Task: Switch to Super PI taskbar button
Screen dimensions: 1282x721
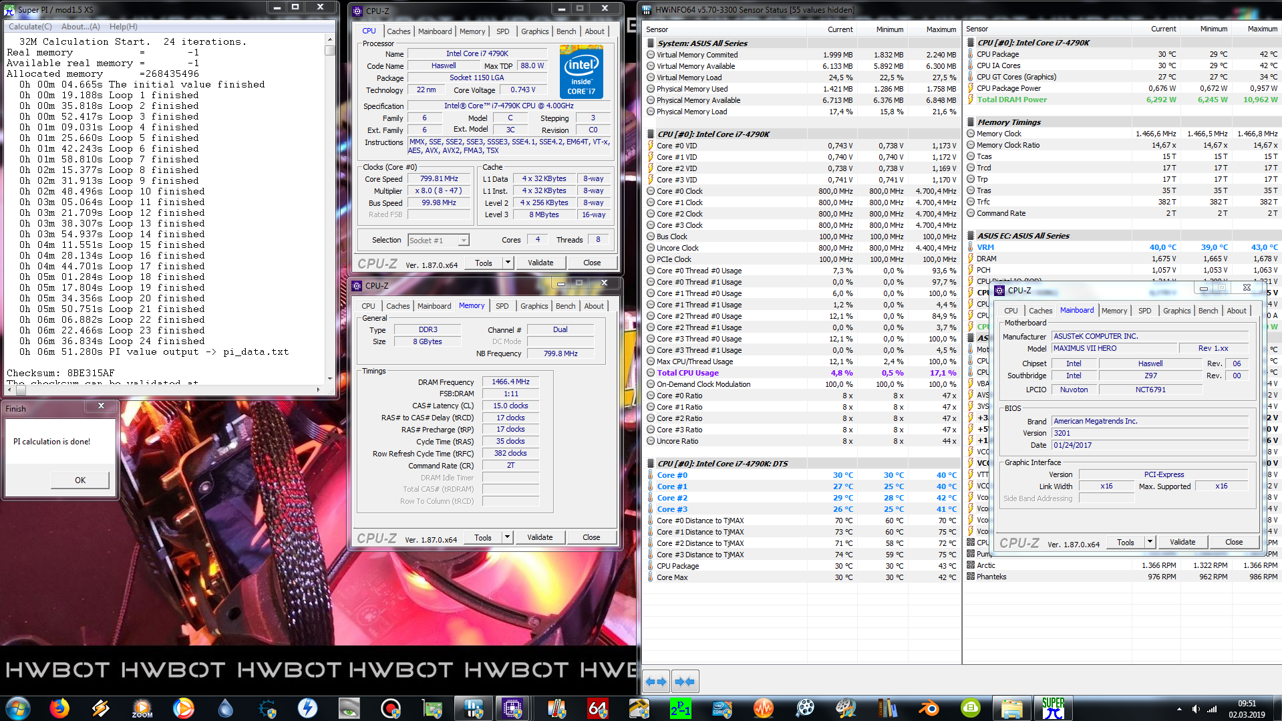Action: (x=1054, y=708)
